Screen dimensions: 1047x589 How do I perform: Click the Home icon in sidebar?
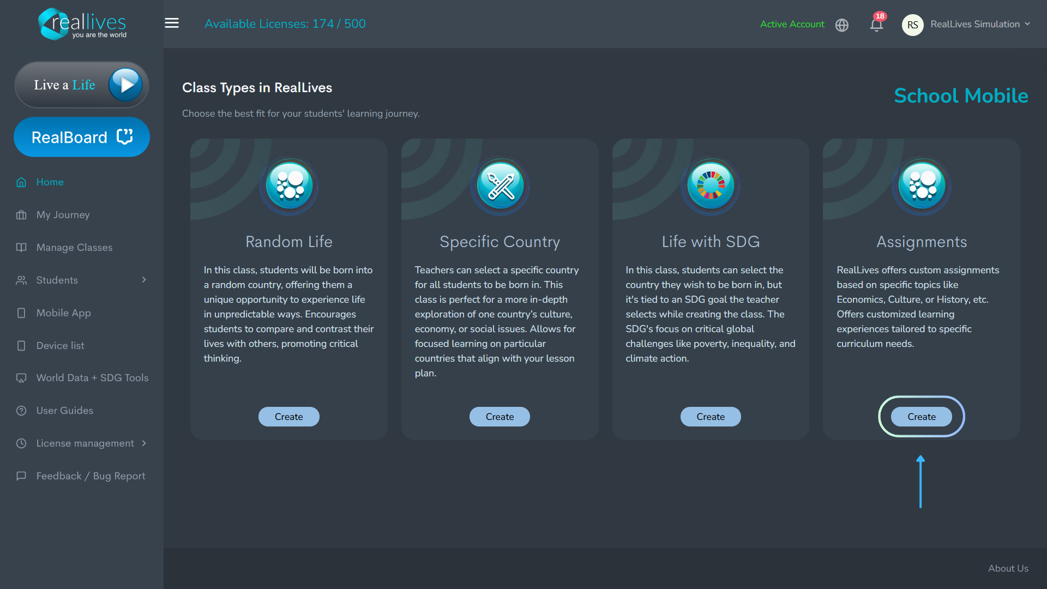21,182
